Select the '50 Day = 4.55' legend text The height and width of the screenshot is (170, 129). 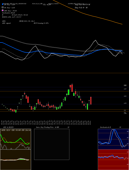(10, 8)
